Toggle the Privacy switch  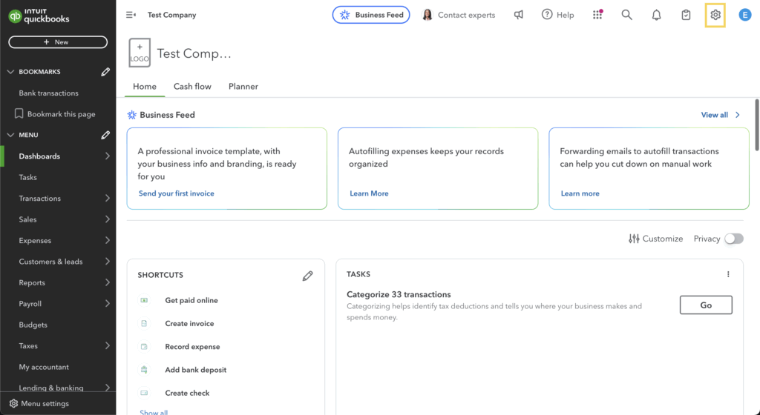click(x=733, y=239)
